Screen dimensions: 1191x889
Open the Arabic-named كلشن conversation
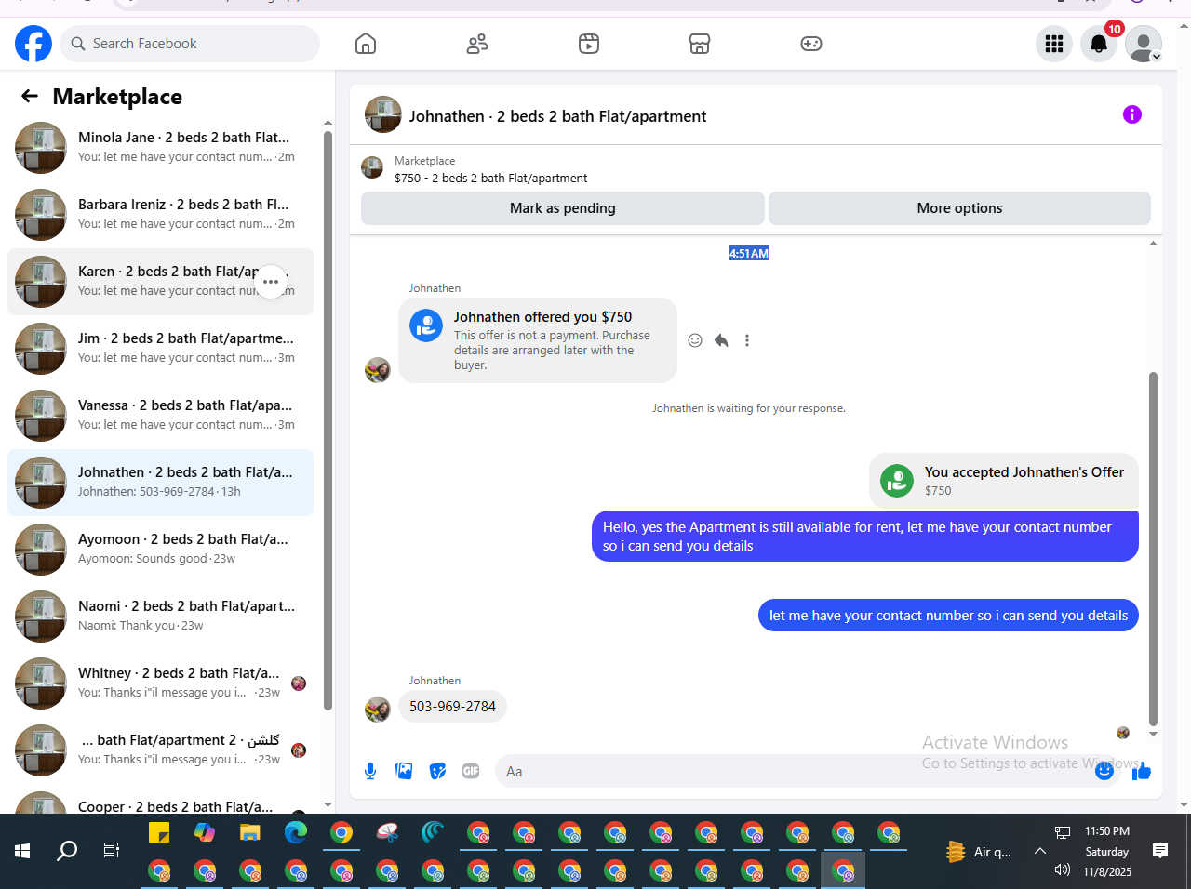[160, 750]
